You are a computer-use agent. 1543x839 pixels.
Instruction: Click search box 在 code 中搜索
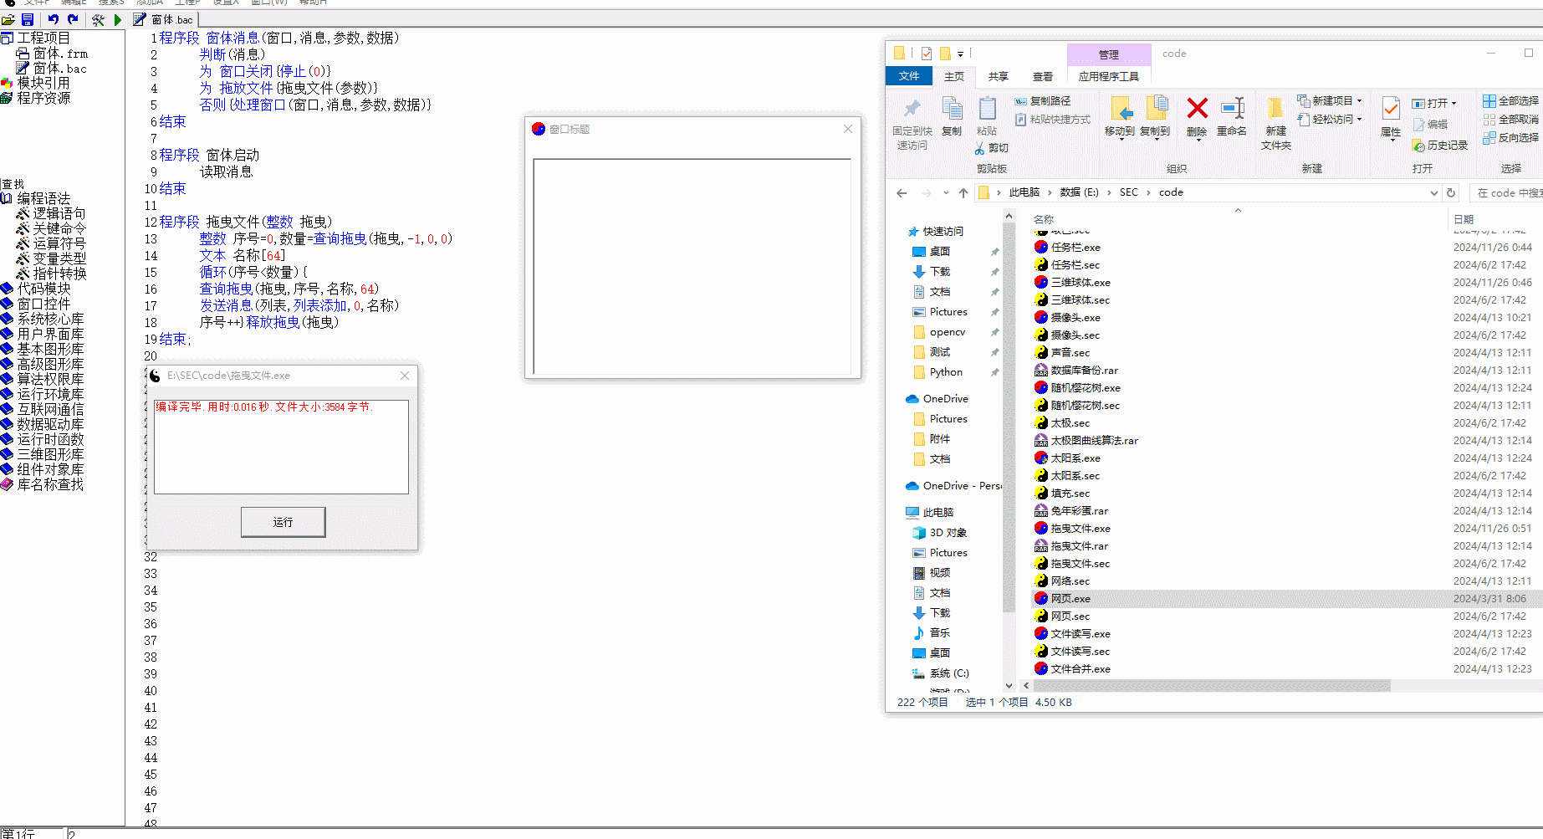[x=1508, y=193]
